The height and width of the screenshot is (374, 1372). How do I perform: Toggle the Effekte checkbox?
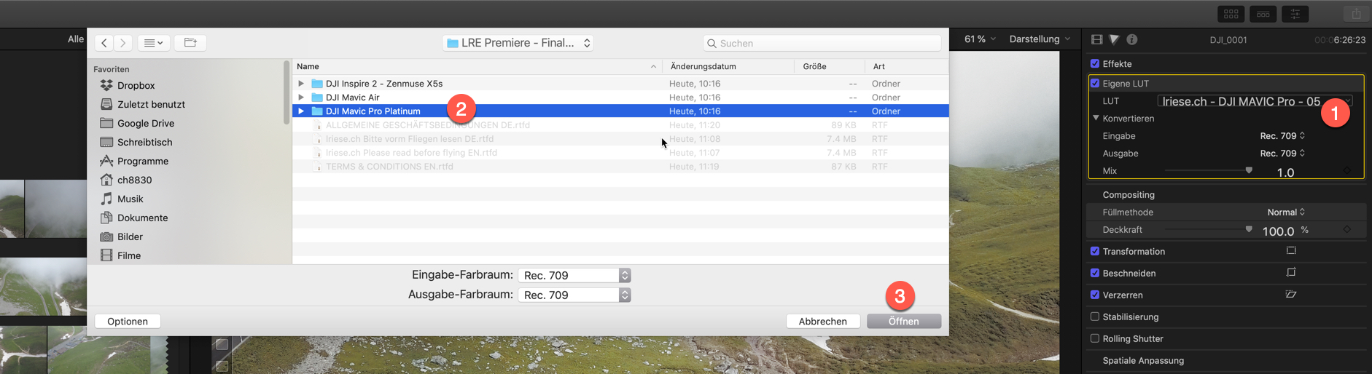tap(1095, 64)
